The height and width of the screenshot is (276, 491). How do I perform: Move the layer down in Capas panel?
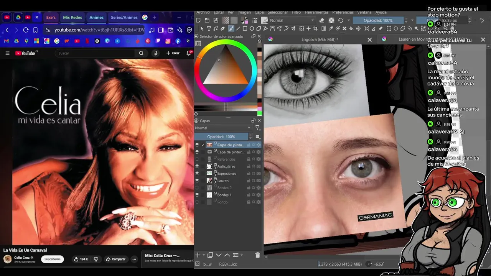(x=219, y=255)
